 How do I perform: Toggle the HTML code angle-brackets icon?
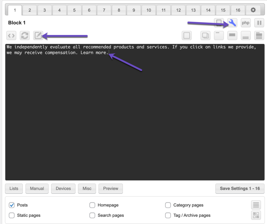click(11, 35)
